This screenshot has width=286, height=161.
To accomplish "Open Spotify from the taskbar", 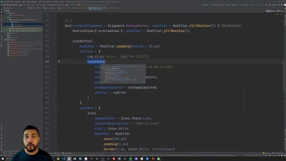I will point(130,159).
